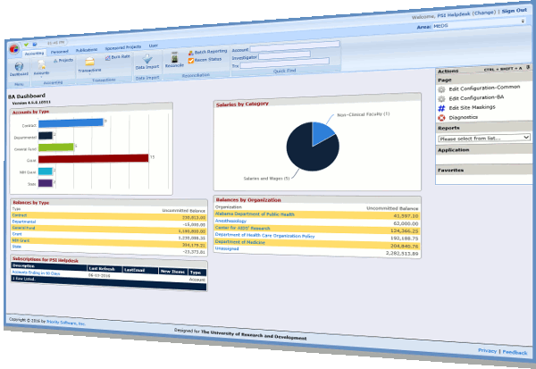This screenshot has height=369, width=536.
Task: Open NIH Grant in Balances by Type
Action: click(x=21, y=240)
